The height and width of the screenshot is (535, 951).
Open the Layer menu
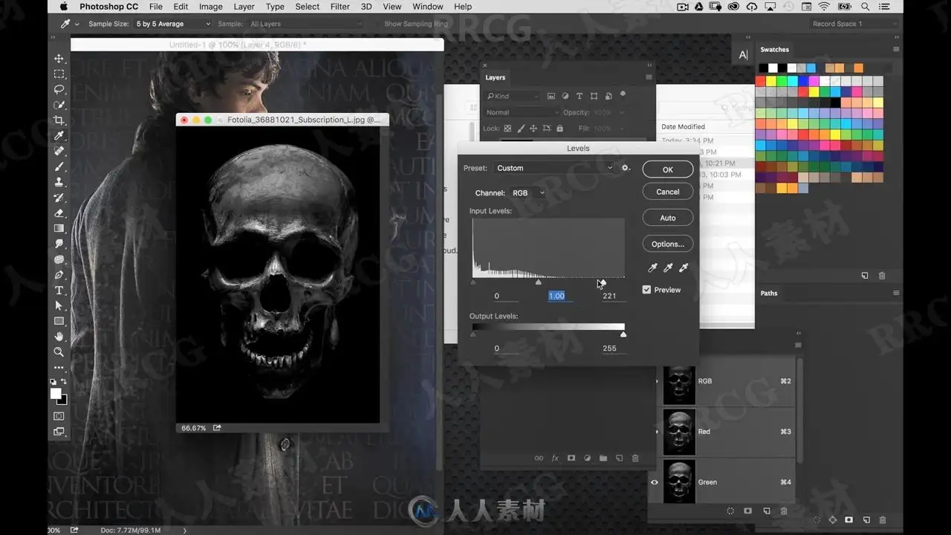244,7
